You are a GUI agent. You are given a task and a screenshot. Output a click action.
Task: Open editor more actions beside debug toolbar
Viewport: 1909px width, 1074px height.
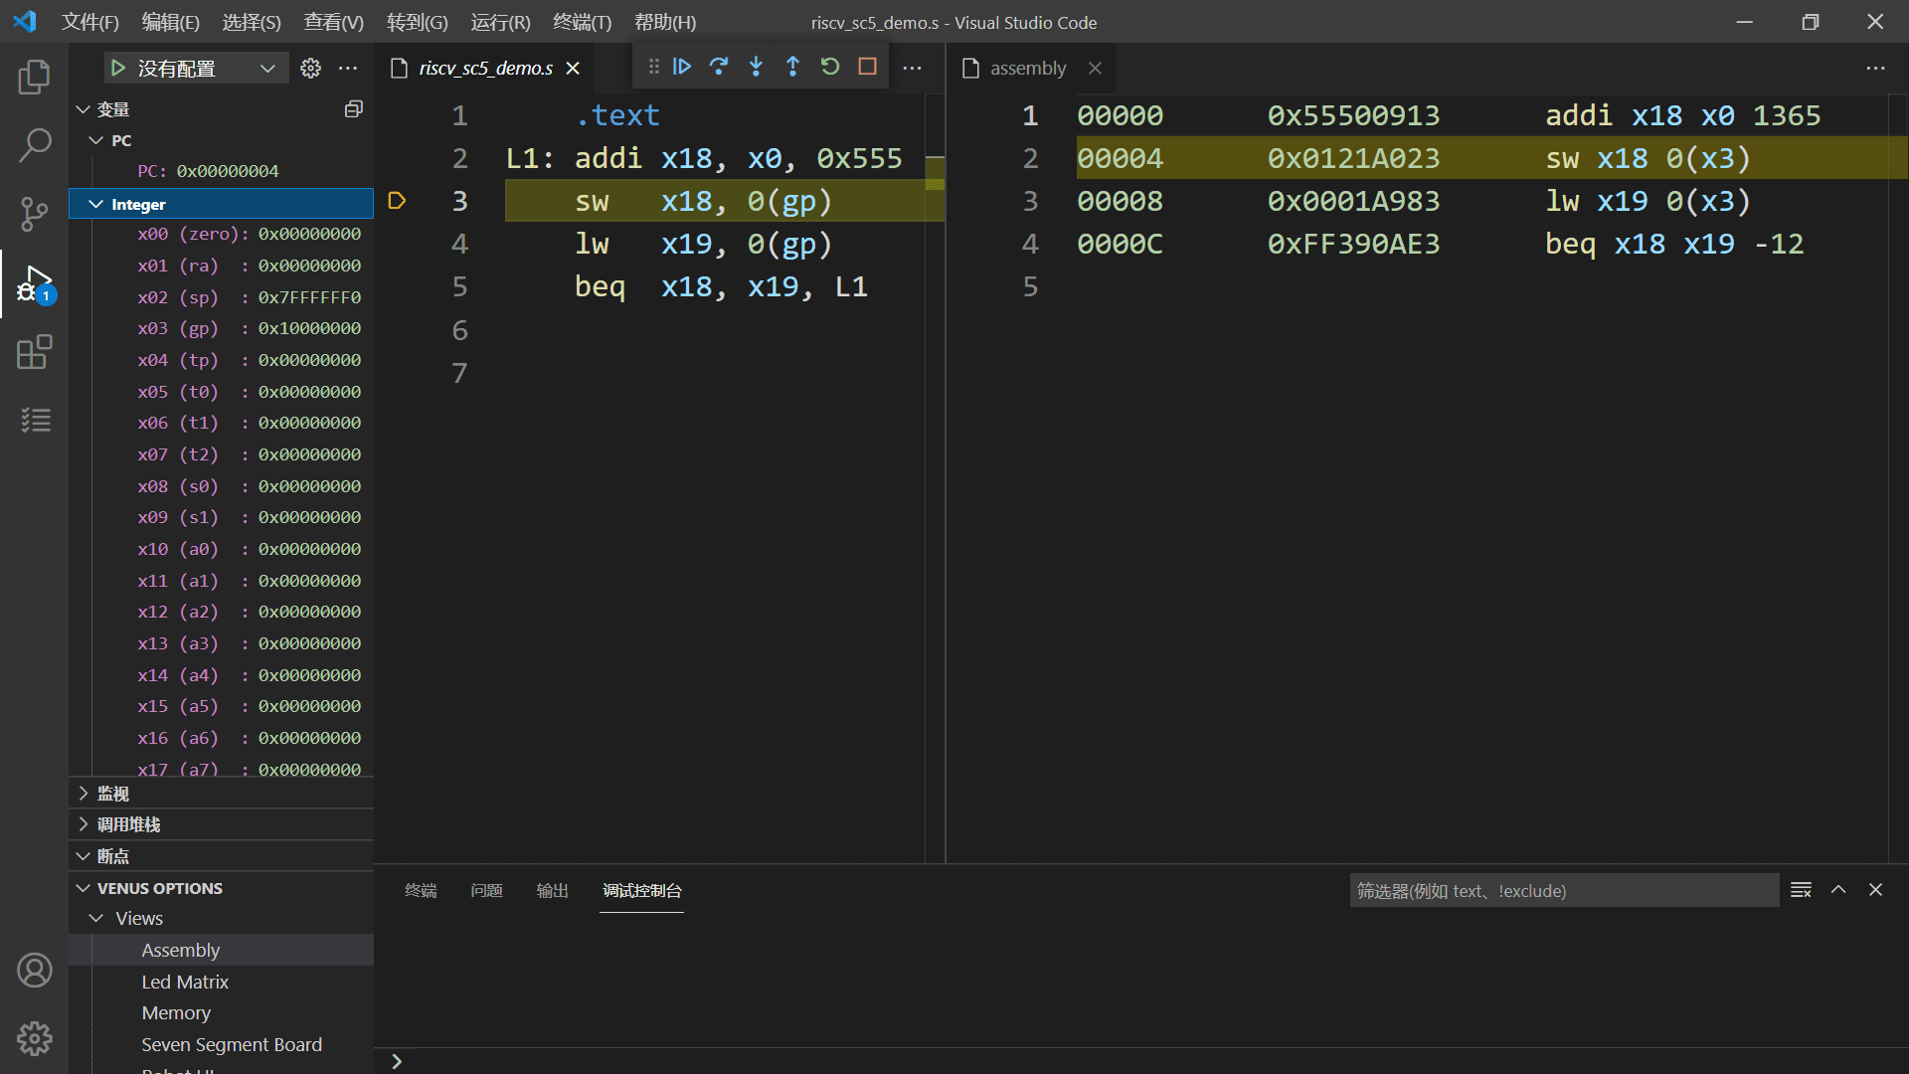point(912,68)
